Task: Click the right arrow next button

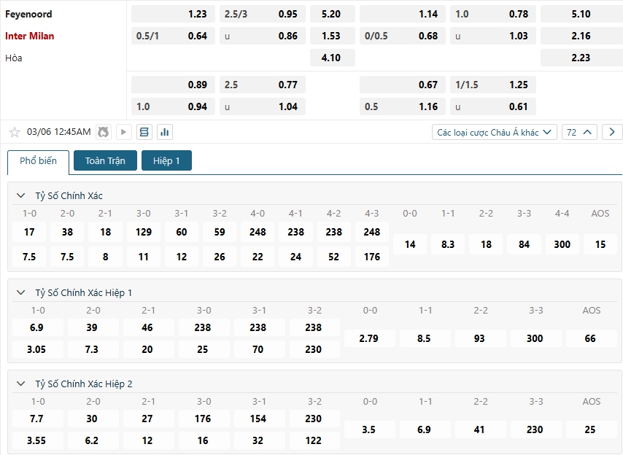Action: coord(612,132)
